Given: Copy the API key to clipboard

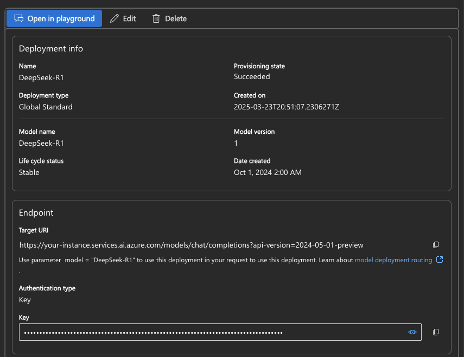Looking at the screenshot, I should [x=436, y=332].
